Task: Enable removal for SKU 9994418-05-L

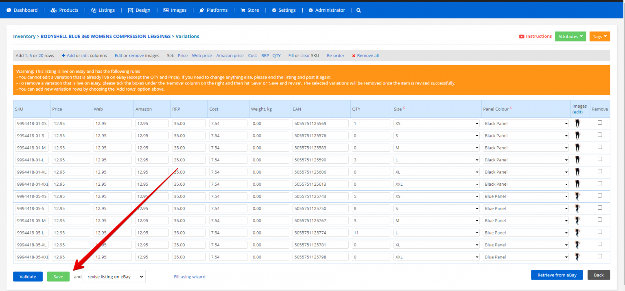Action: point(599,232)
